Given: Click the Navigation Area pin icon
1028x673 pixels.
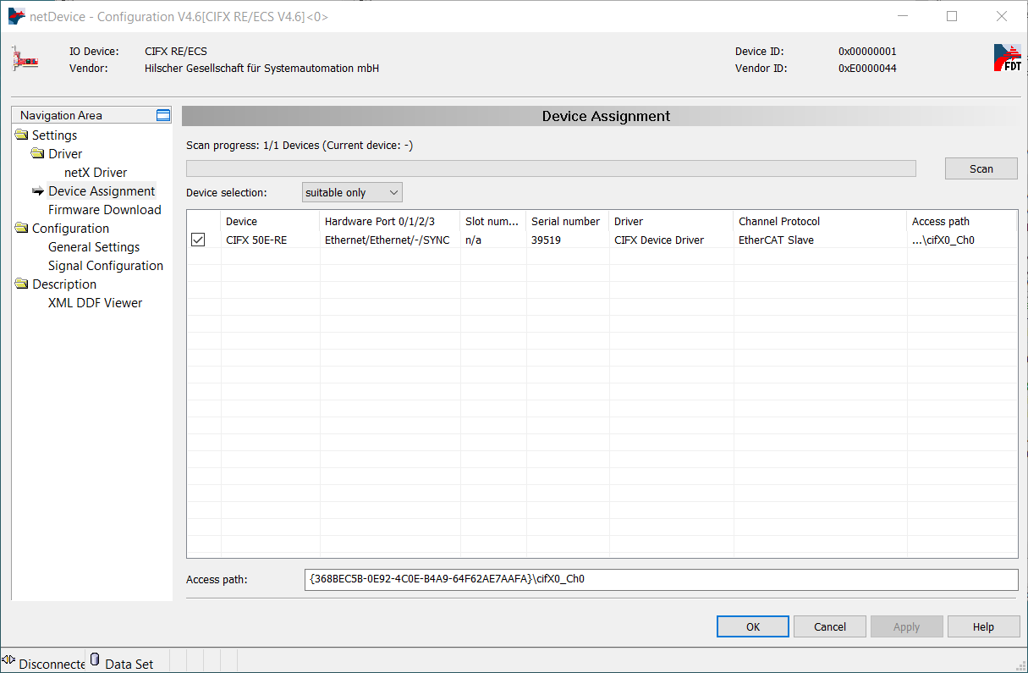Looking at the screenshot, I should (163, 115).
